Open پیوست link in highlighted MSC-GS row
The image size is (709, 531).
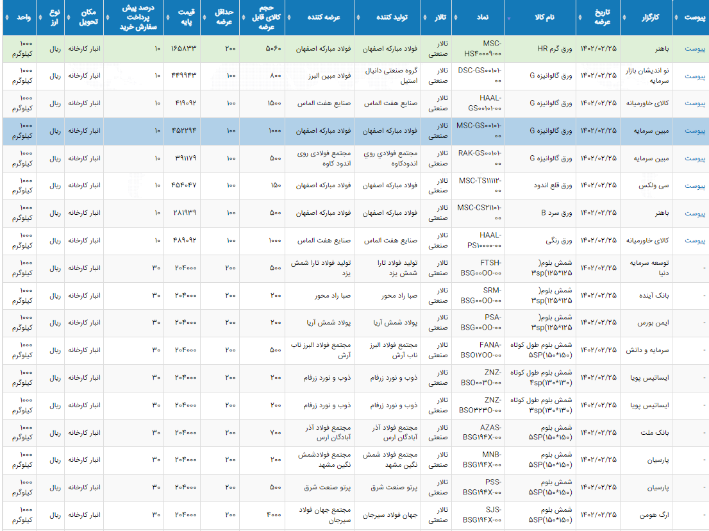point(694,131)
